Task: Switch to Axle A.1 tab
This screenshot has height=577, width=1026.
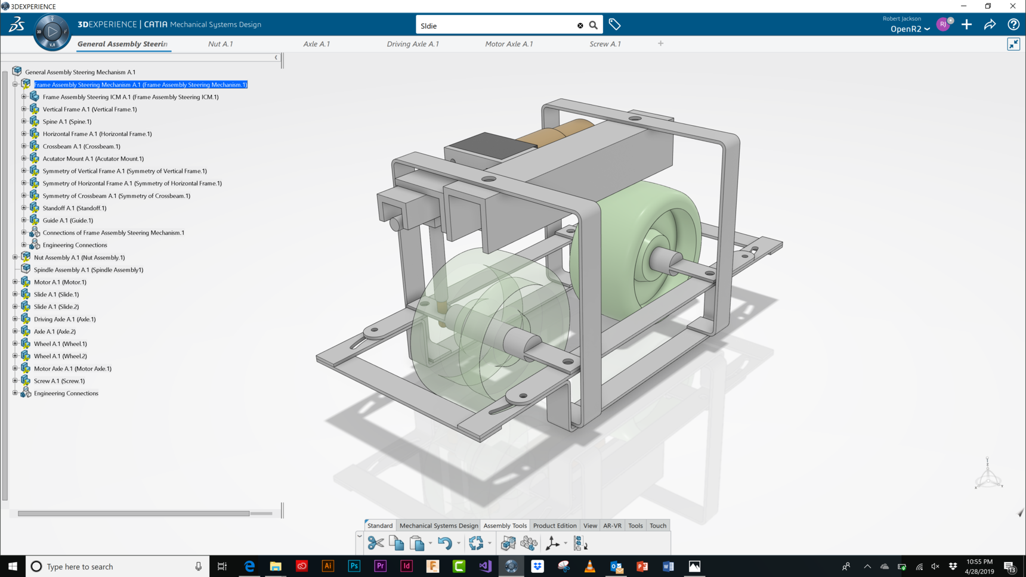Action: pos(316,44)
